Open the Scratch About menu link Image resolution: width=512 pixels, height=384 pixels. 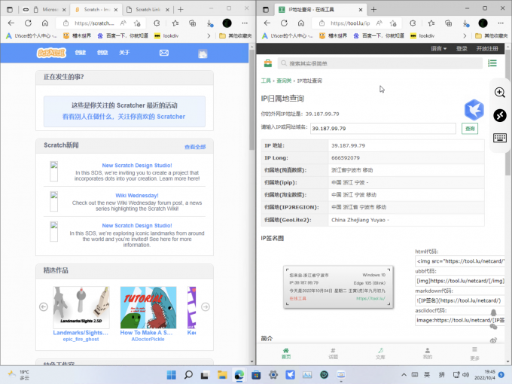click(x=124, y=53)
